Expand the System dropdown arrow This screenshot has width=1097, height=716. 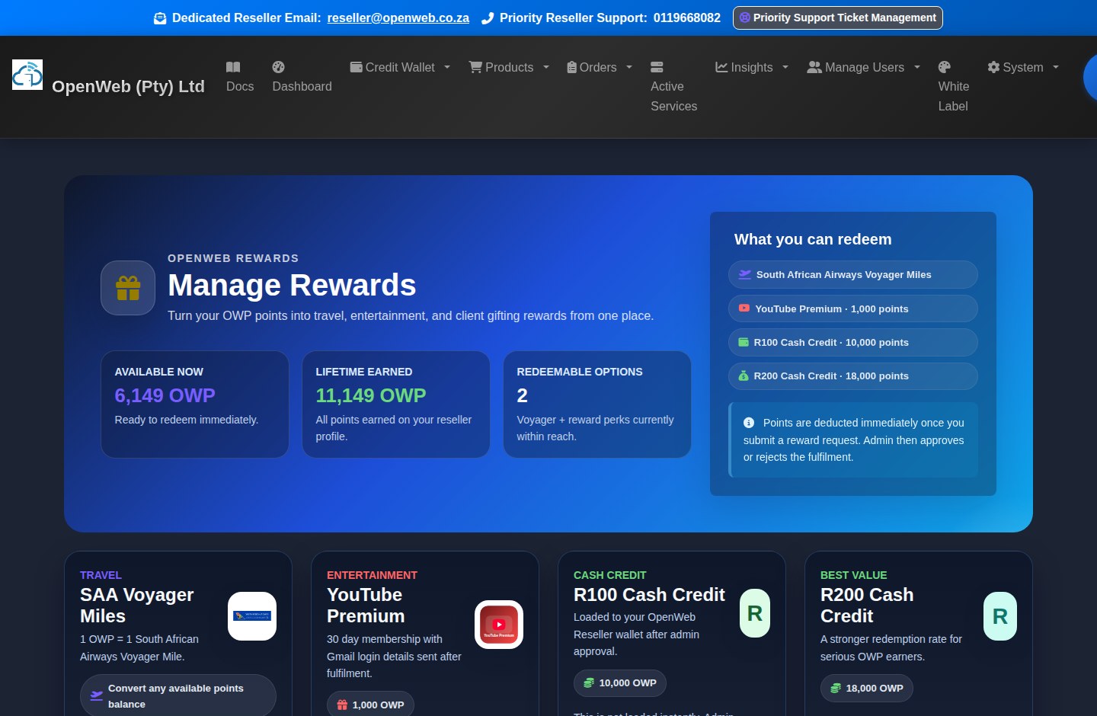pos(1056,67)
